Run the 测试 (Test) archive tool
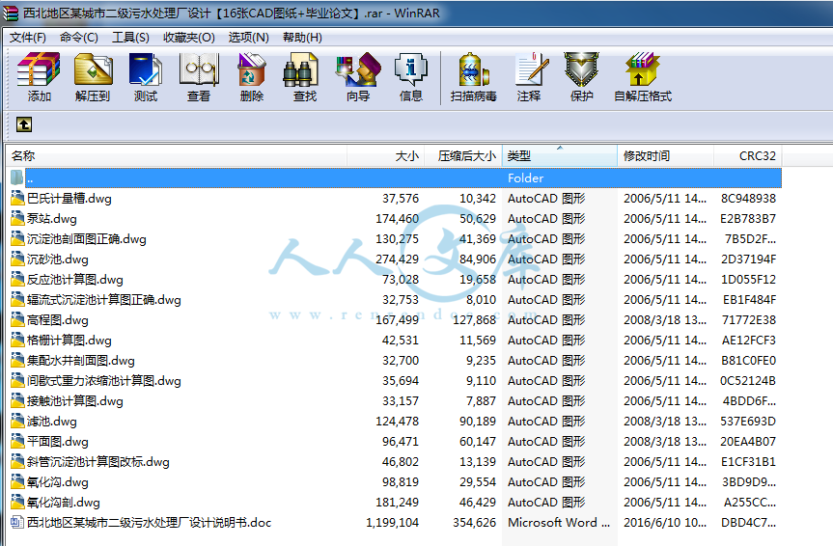The image size is (833, 546). coord(145,69)
